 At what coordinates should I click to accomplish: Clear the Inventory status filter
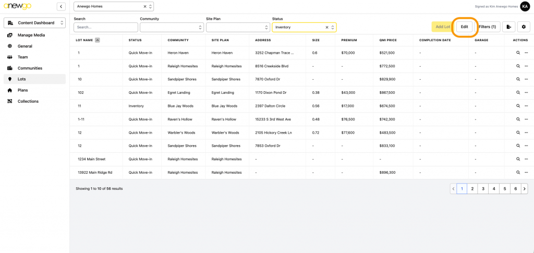(x=327, y=27)
